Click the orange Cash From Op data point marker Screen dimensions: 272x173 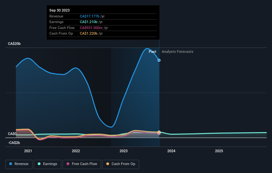[x=159, y=132]
